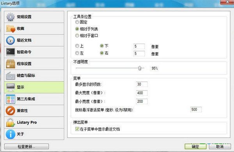Viewport: 234px width, 152px height.
Task: Click the 最大宽度 field showing 400
Action: click(142, 93)
